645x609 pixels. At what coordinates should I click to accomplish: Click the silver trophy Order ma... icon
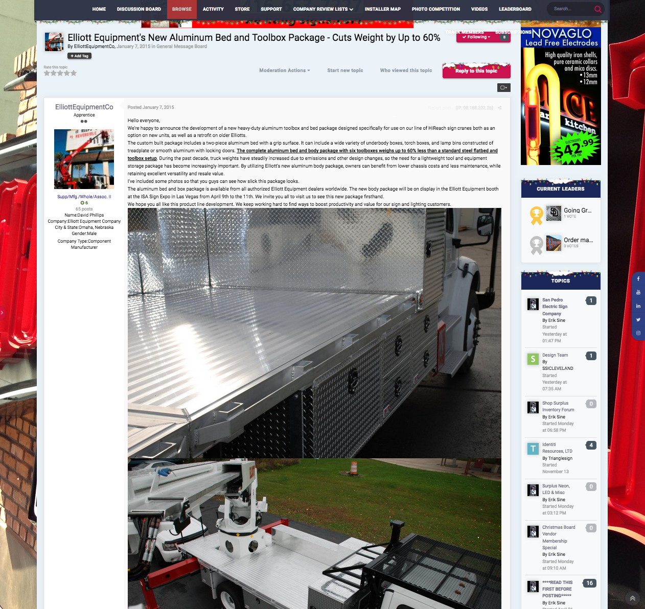click(x=536, y=245)
